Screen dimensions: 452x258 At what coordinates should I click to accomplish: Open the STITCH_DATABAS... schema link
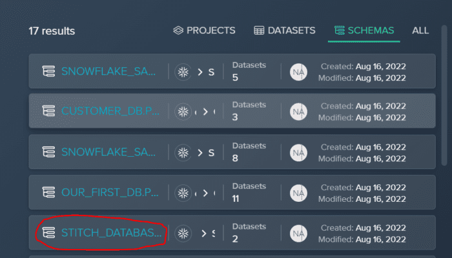coord(111,233)
